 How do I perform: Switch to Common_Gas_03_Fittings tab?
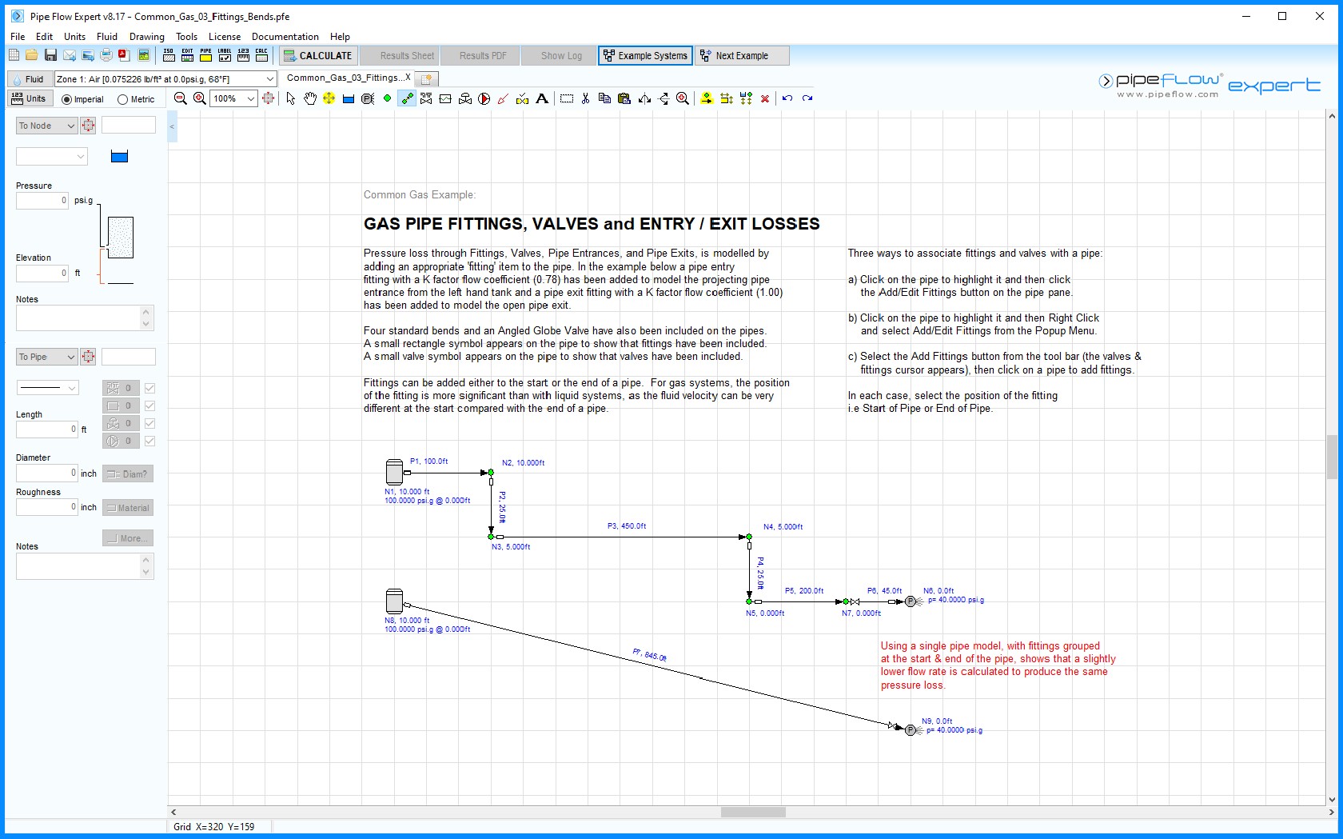348,78
